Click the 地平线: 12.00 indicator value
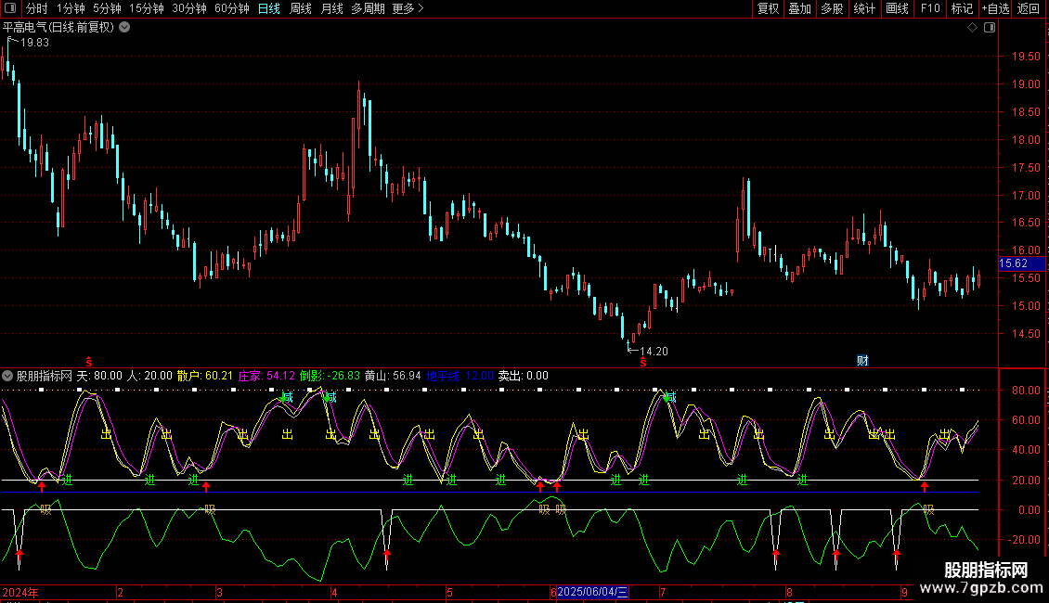 pos(460,376)
